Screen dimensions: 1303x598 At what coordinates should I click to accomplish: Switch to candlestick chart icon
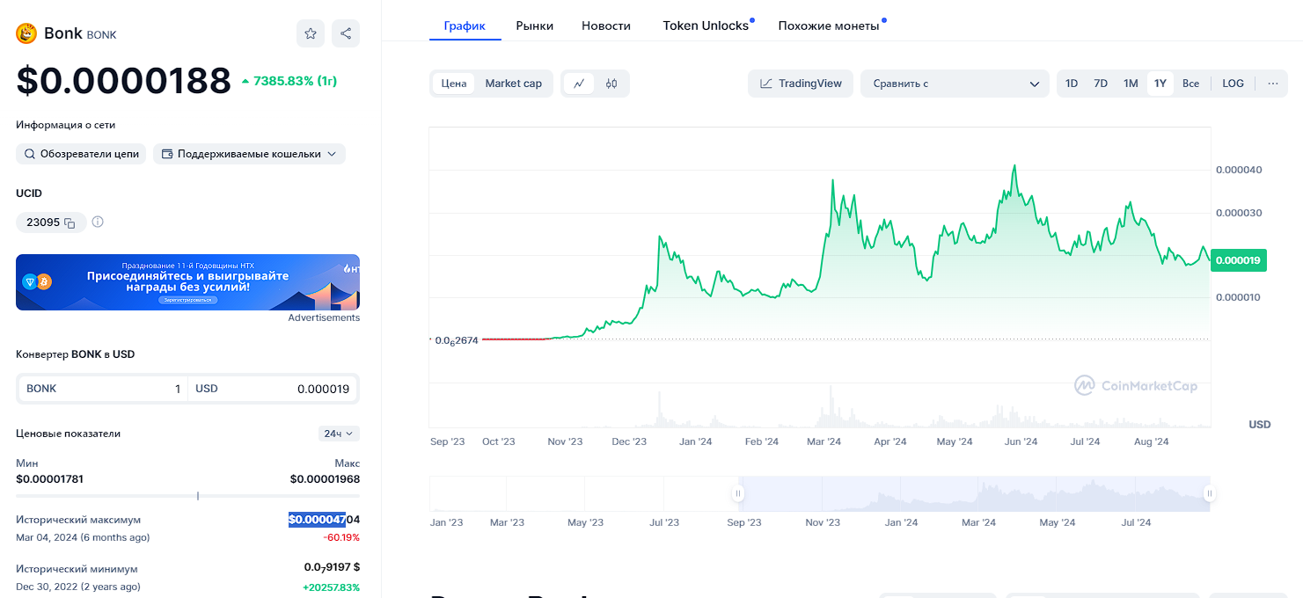[x=611, y=84]
